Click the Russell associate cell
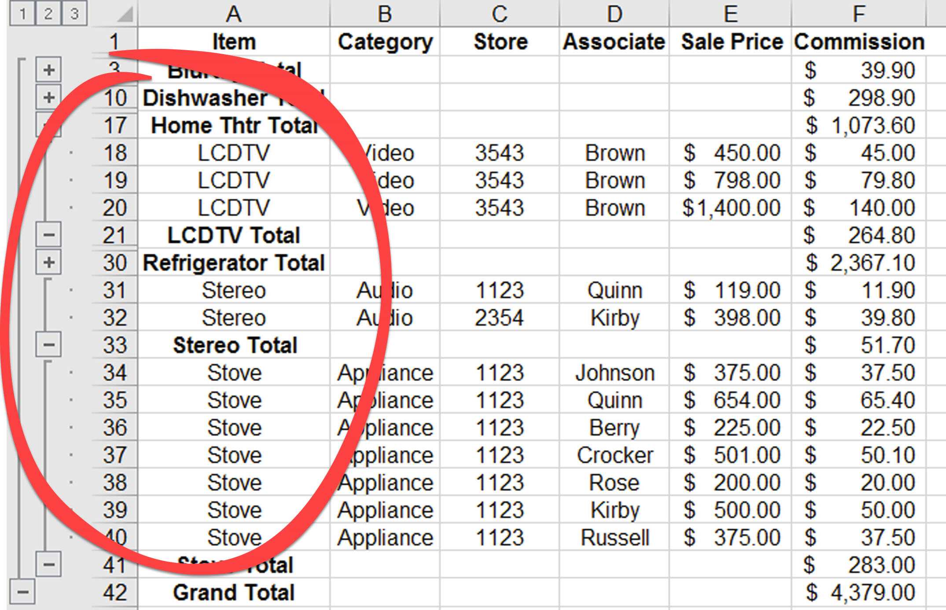This screenshot has height=610, width=946. point(615,537)
